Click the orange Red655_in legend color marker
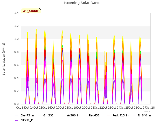 click(x=85, y=116)
